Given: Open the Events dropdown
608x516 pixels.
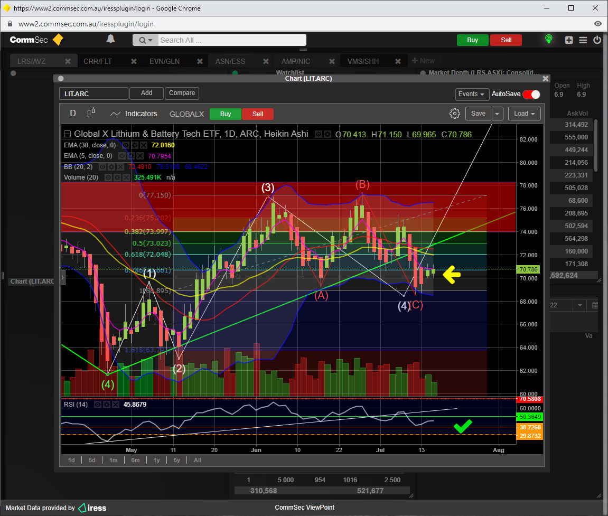Looking at the screenshot, I should [472, 94].
